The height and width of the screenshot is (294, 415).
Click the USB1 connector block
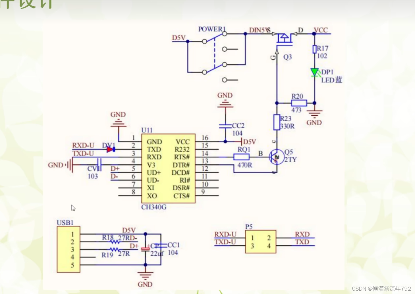pyautogui.click(x=69, y=249)
